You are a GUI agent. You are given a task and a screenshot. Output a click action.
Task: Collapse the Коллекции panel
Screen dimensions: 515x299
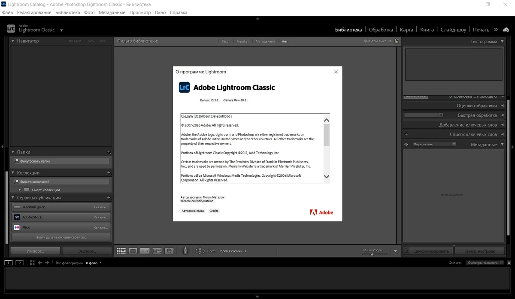tap(12, 172)
